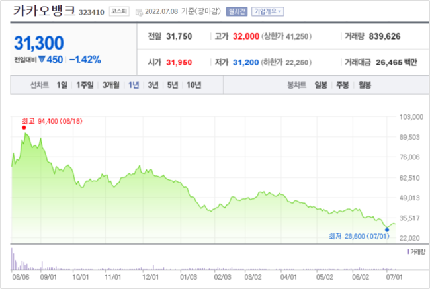Click the 04/01 x-axis date
The image size is (430, 289).
tap(288, 277)
